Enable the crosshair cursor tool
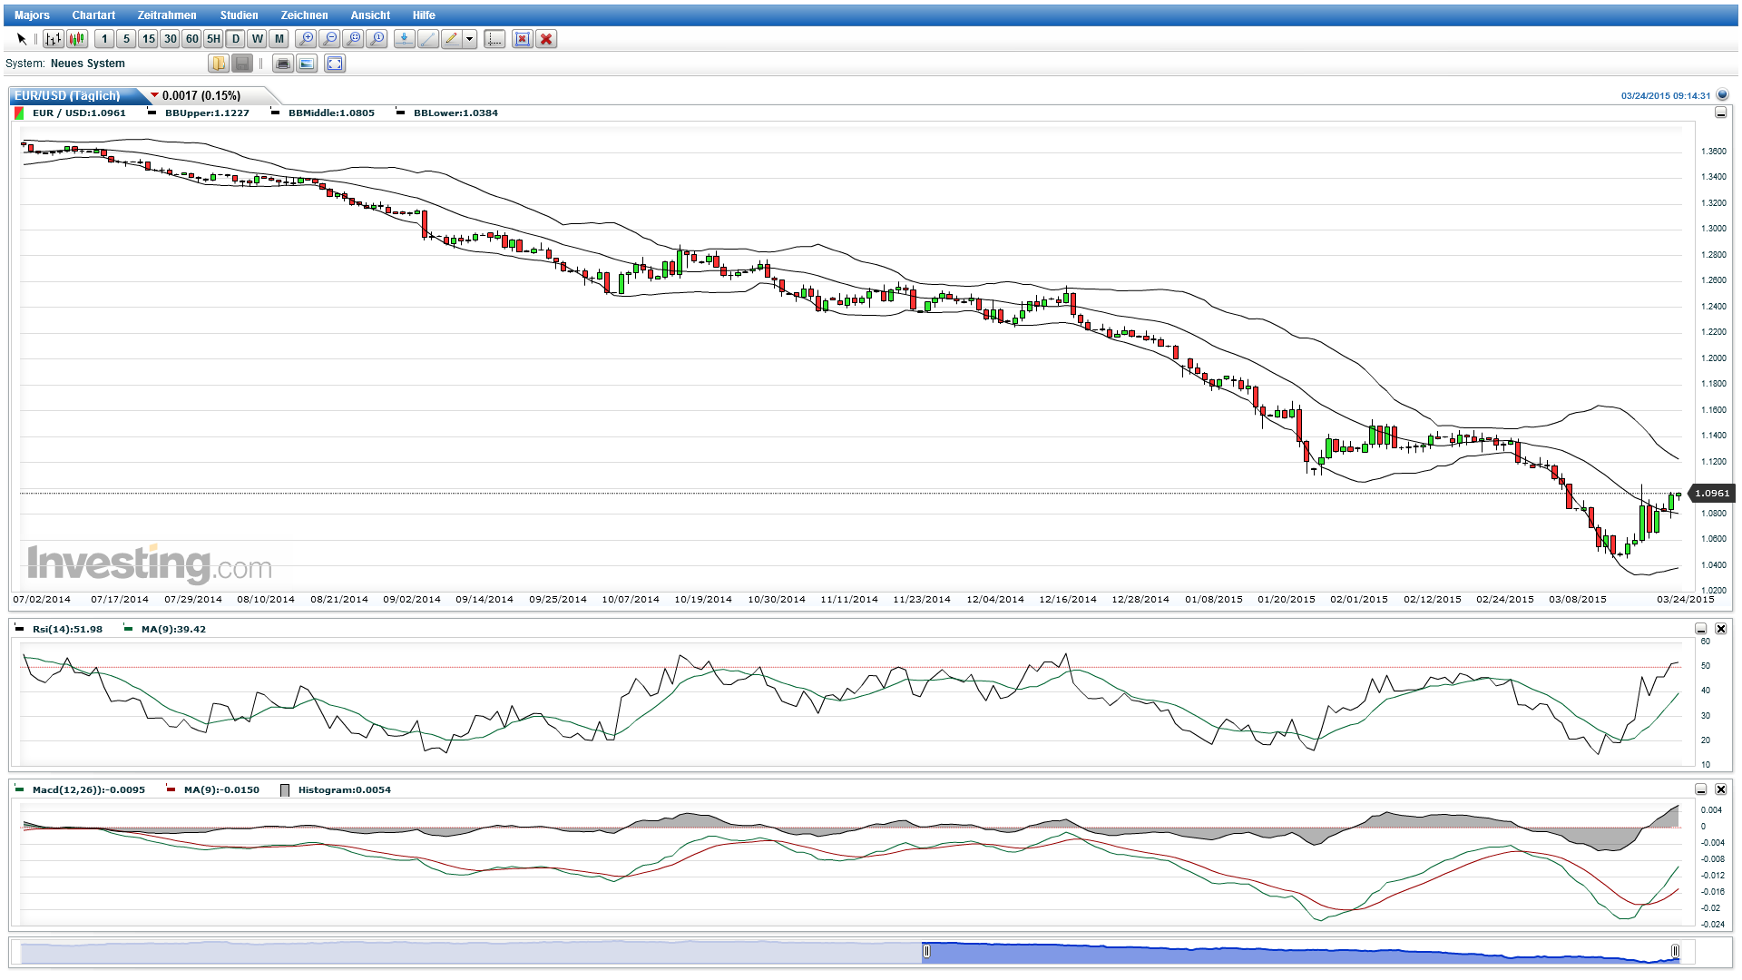 (494, 39)
